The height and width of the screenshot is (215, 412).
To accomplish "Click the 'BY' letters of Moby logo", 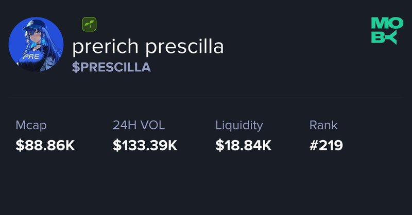I will [x=384, y=37].
